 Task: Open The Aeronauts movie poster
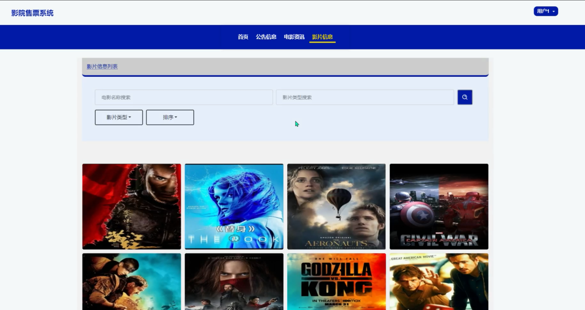[x=336, y=207]
